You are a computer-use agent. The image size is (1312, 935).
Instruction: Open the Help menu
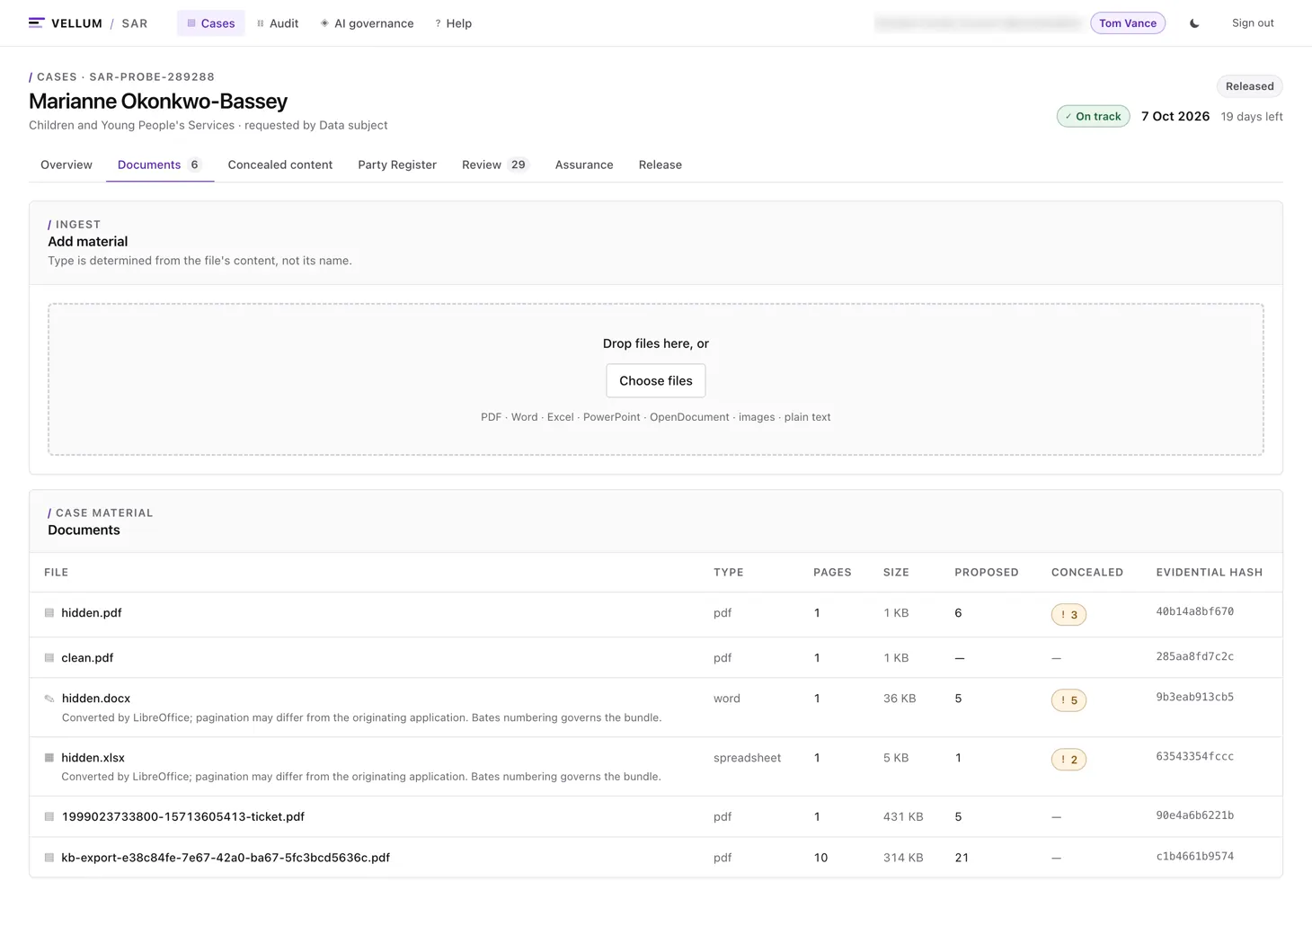pos(453,23)
